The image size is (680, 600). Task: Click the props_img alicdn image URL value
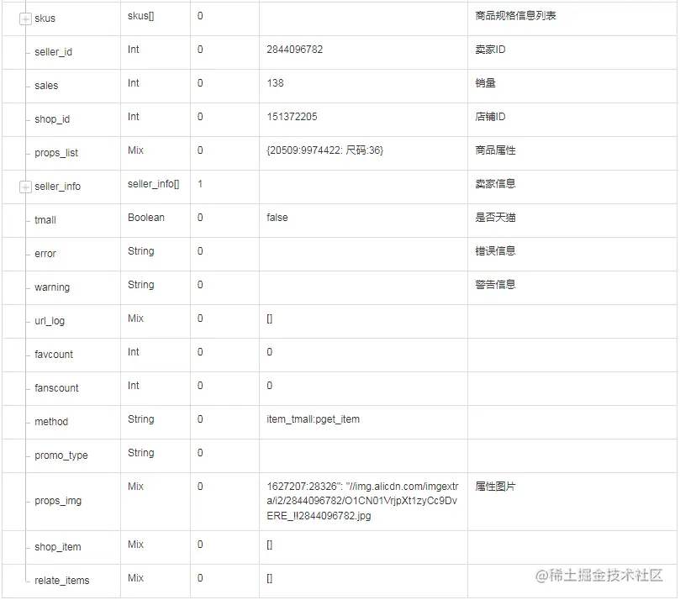(x=362, y=501)
